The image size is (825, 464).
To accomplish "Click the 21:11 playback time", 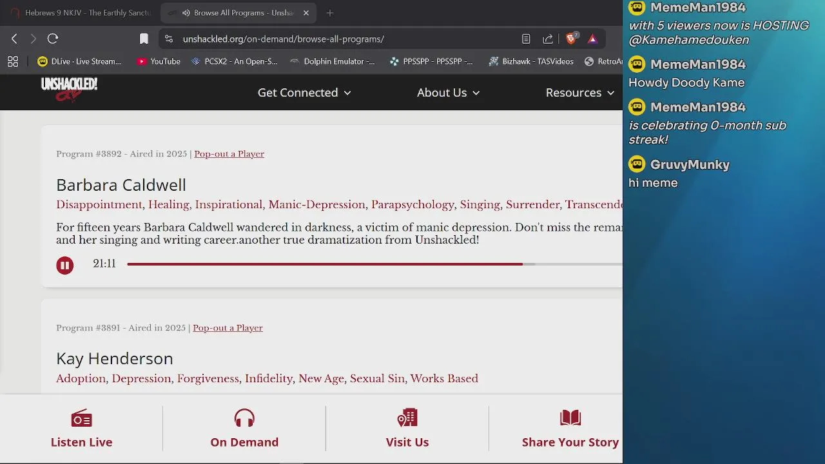I will coord(104,264).
